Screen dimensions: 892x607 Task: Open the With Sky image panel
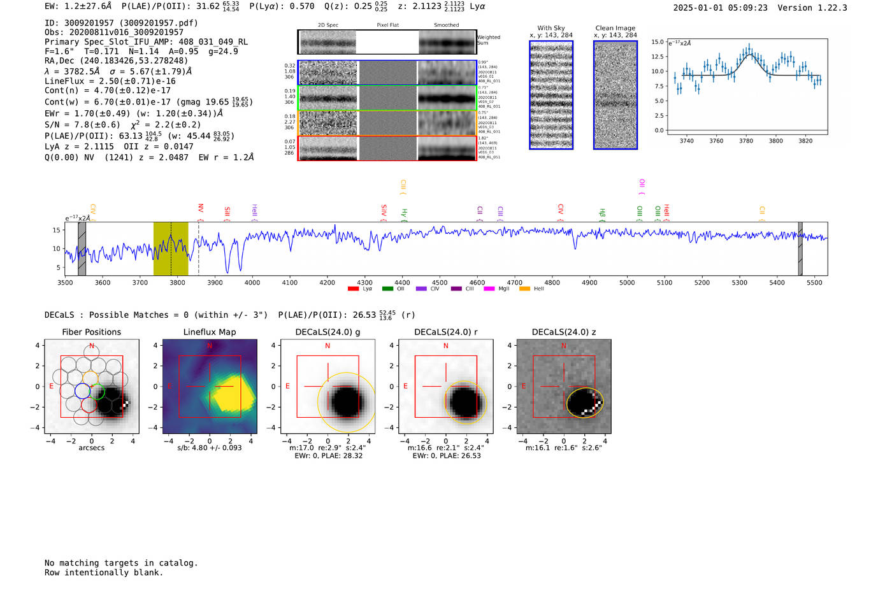(x=551, y=95)
